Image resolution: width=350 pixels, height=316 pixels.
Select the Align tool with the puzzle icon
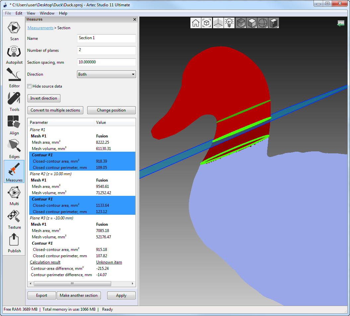(14, 125)
